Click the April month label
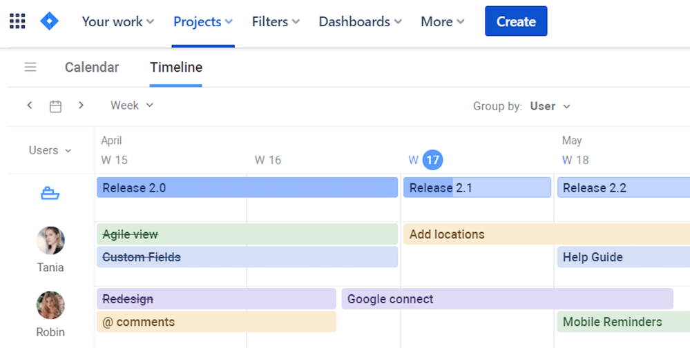The image size is (690, 348). [x=111, y=141]
